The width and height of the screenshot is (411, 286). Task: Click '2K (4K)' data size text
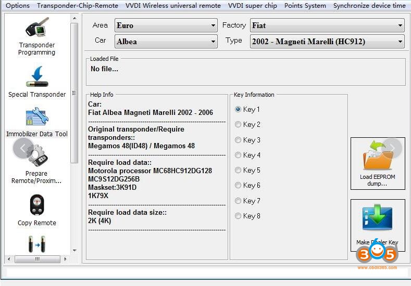[x=99, y=220]
